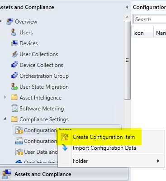Click the Import Configuration Data arrow icon

(65, 148)
